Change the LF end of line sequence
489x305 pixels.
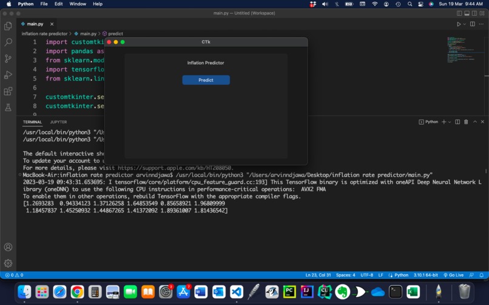[381, 275]
